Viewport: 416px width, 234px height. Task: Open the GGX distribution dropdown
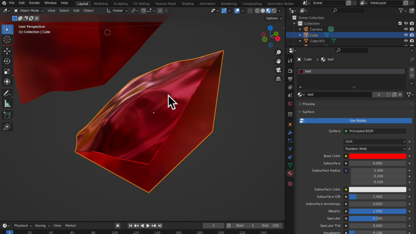pyautogui.click(x=374, y=141)
